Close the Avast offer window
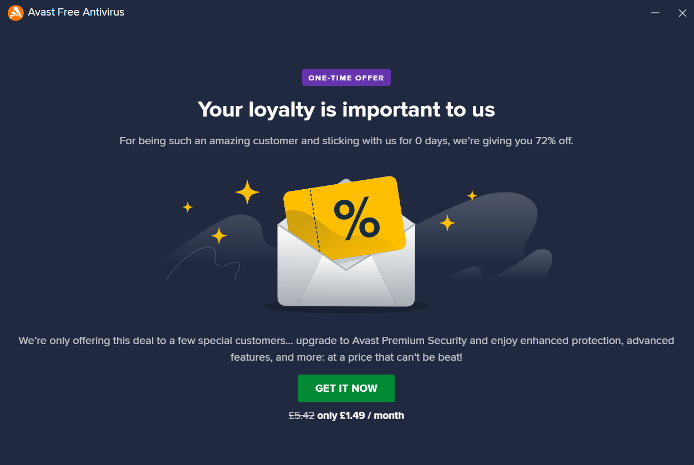The image size is (694, 465). point(682,13)
